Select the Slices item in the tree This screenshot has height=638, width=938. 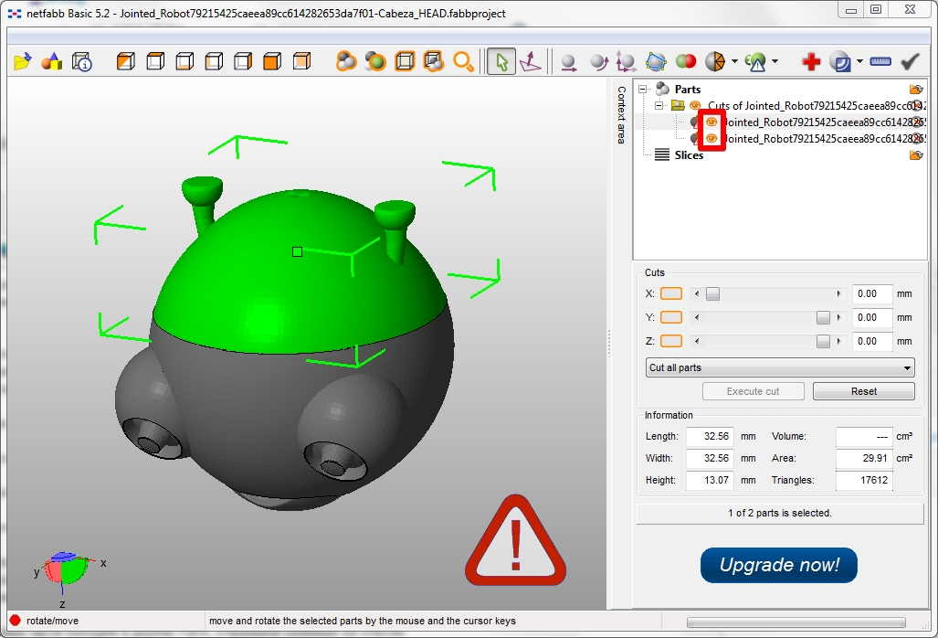(x=689, y=155)
